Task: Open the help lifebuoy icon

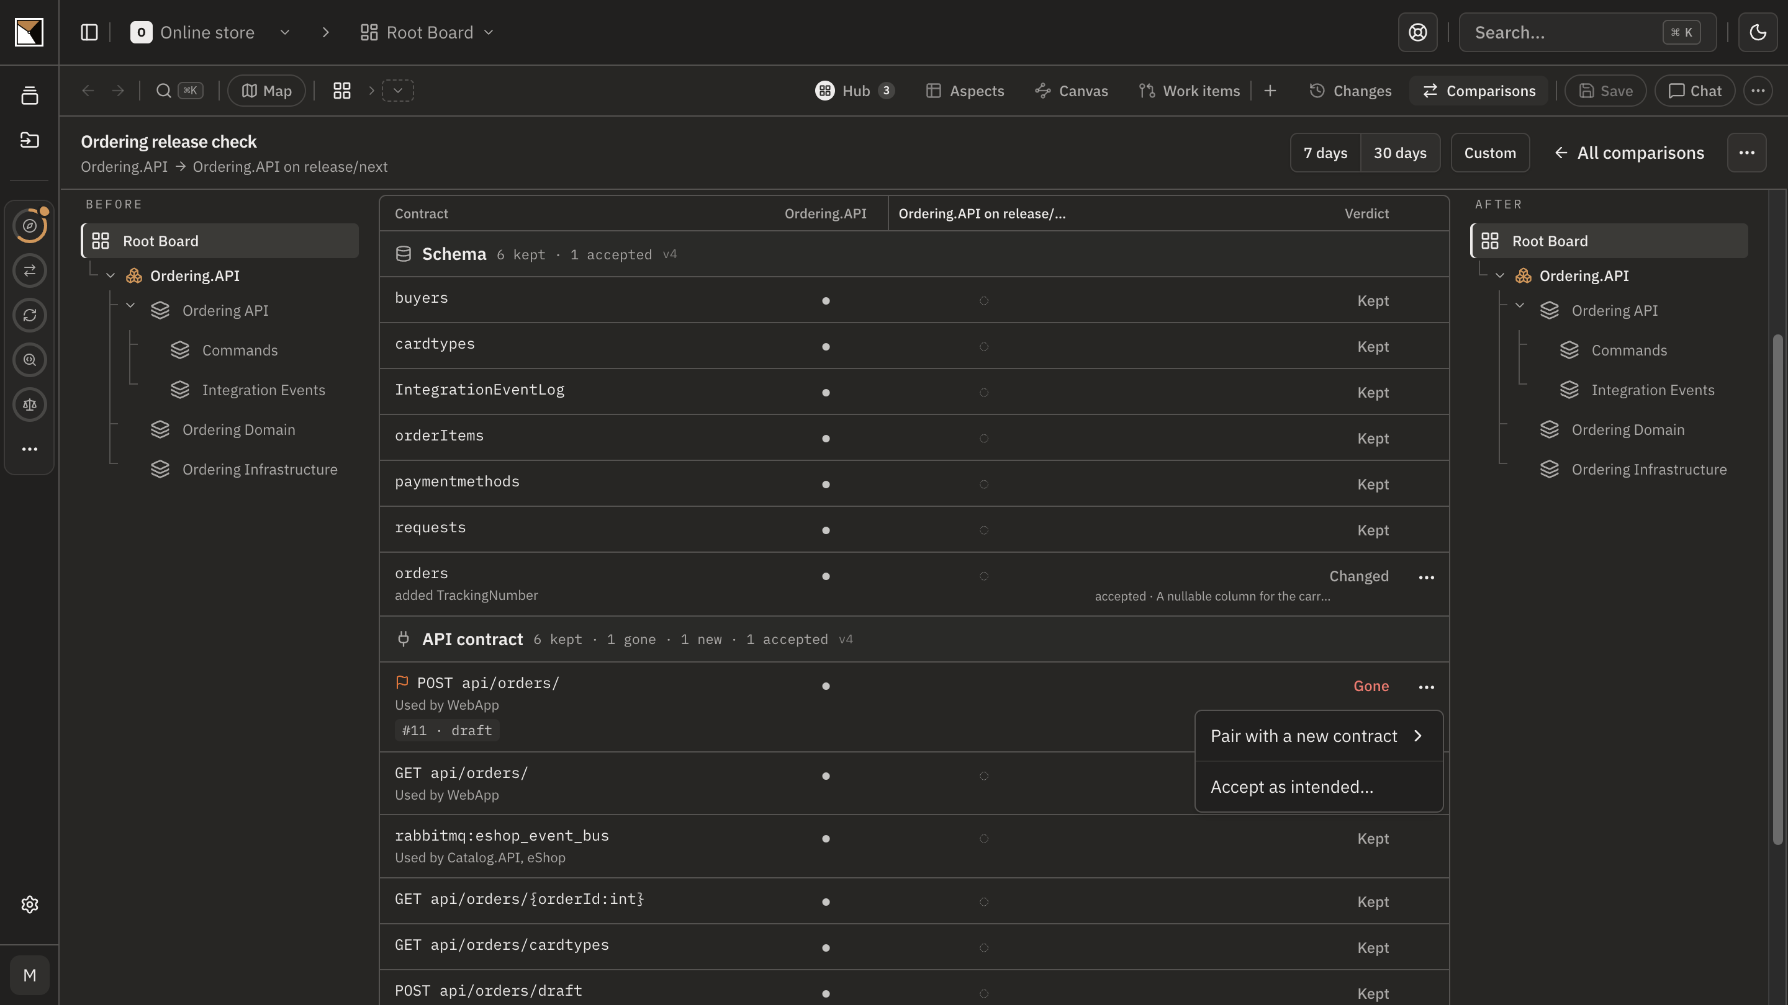Action: point(1417,33)
